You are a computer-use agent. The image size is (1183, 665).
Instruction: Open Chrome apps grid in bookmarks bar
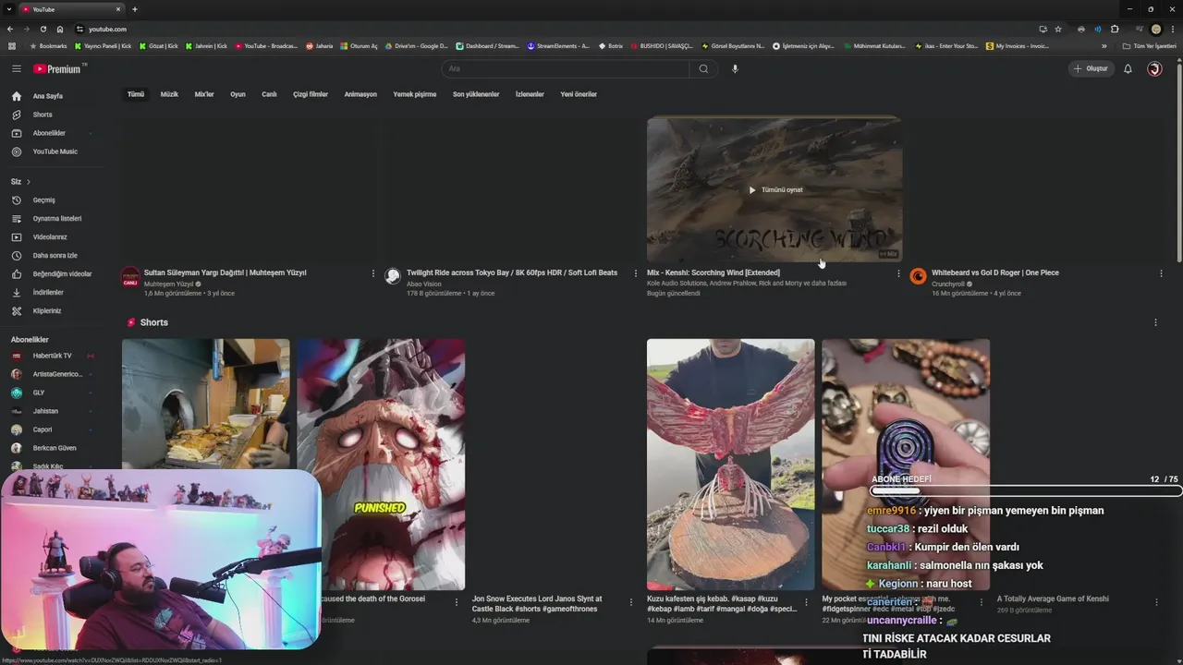pyautogui.click(x=11, y=45)
